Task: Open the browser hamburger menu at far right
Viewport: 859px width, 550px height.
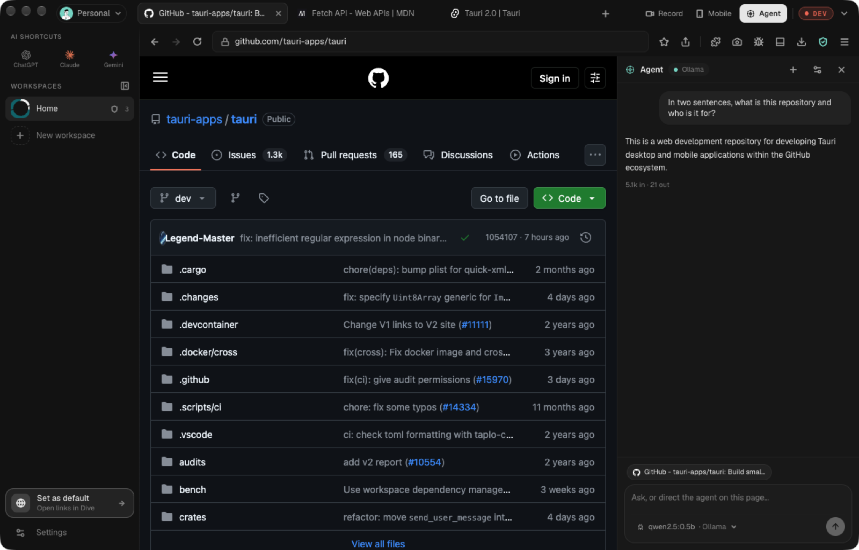Action: click(x=845, y=42)
